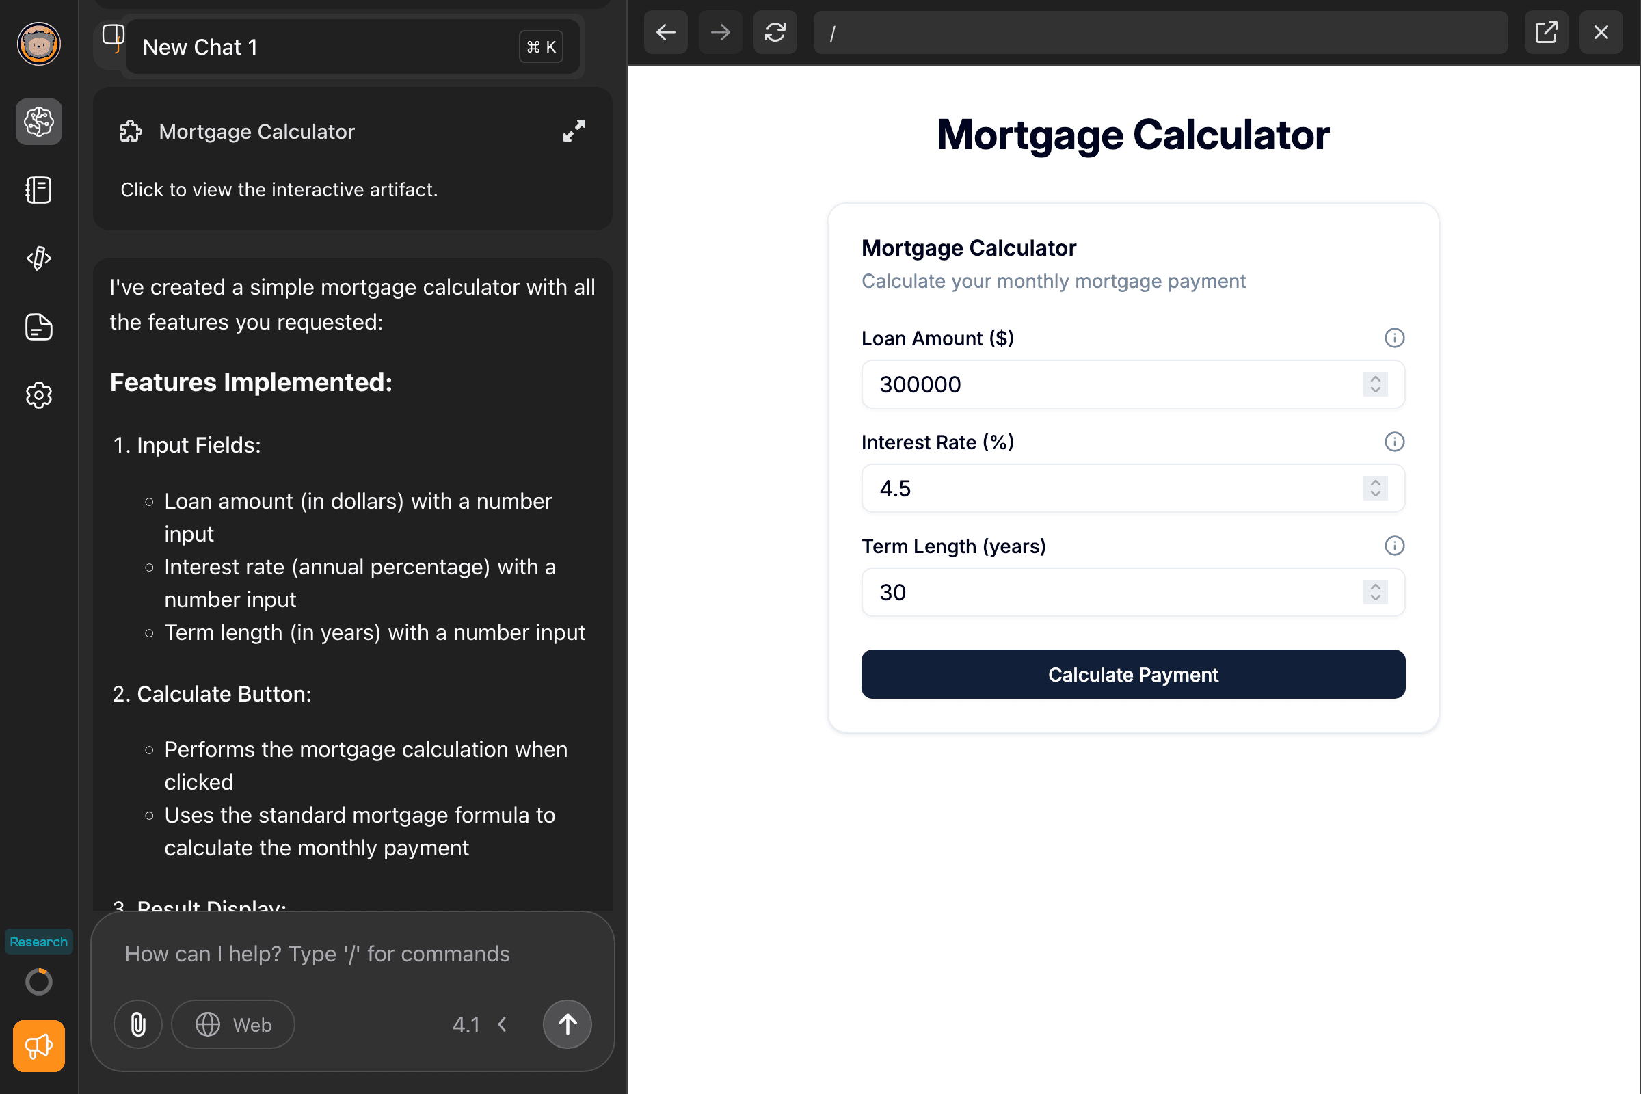Click the '2. Calculate Button:' text
Image resolution: width=1641 pixels, height=1094 pixels.
coord(212,694)
